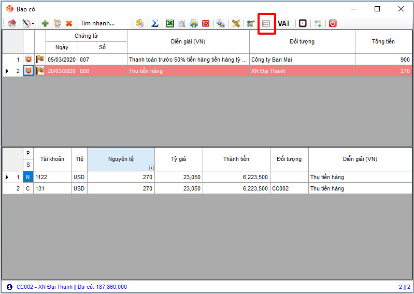Toggle the shield icon in row 2
414x294 pixels.
tap(29, 71)
